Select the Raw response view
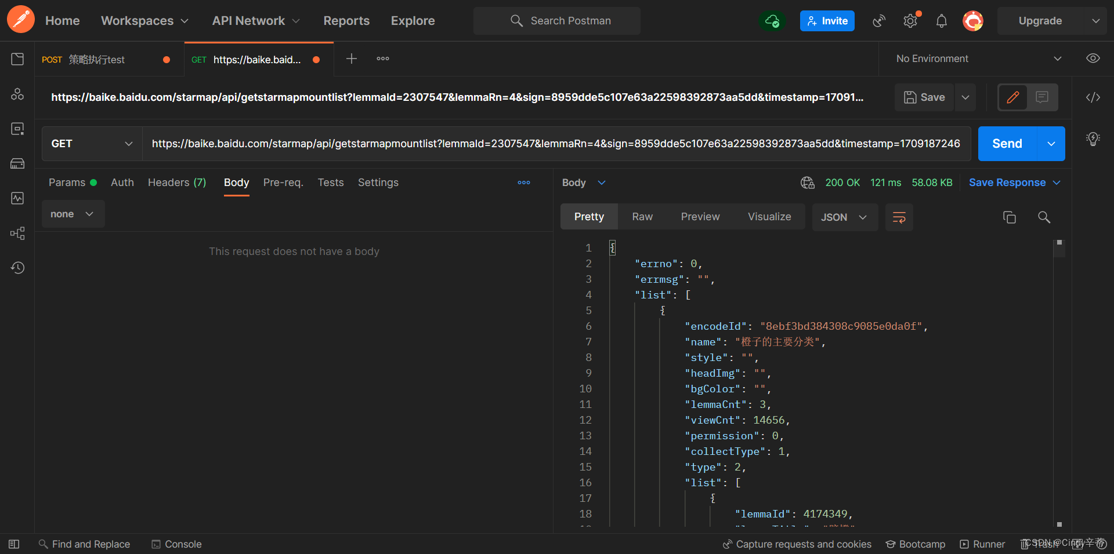The height and width of the screenshot is (554, 1114). click(x=642, y=217)
